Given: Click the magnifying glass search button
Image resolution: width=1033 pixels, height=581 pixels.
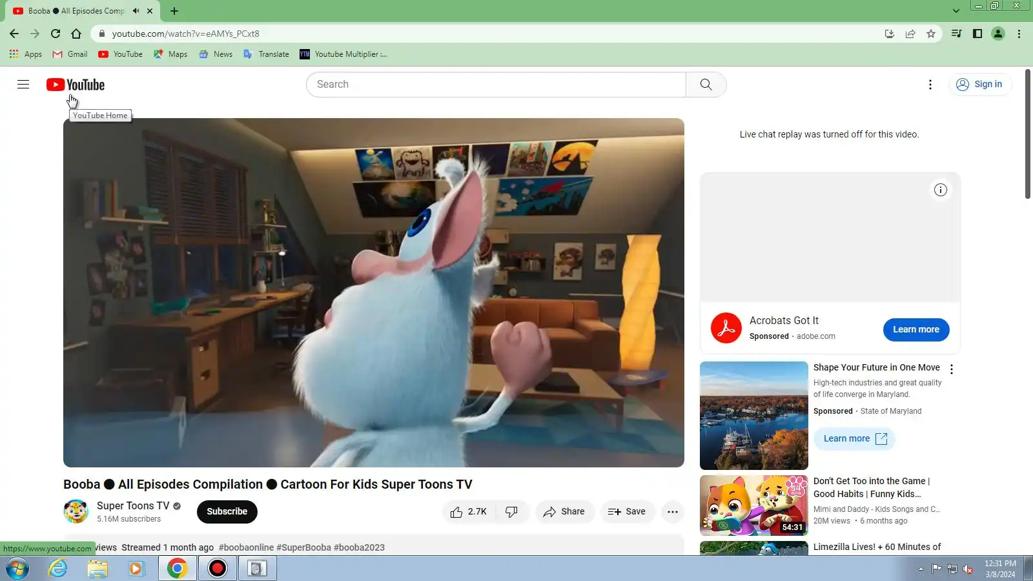Looking at the screenshot, I should pos(706,85).
